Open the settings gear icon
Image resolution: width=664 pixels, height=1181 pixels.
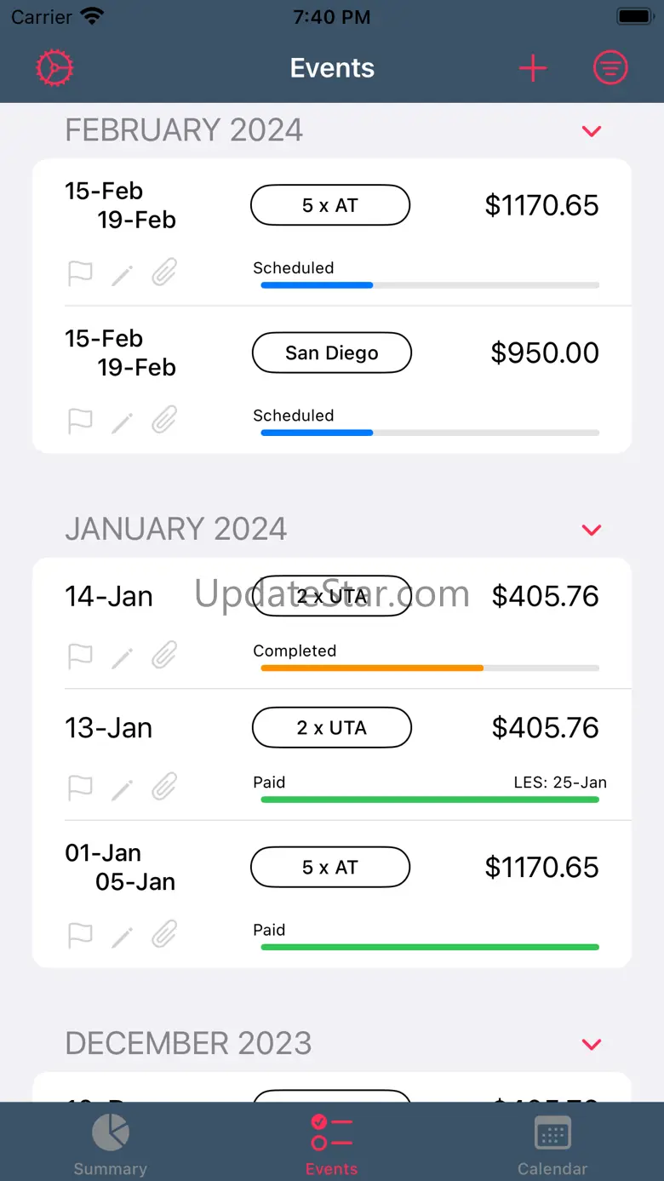pyautogui.click(x=55, y=68)
